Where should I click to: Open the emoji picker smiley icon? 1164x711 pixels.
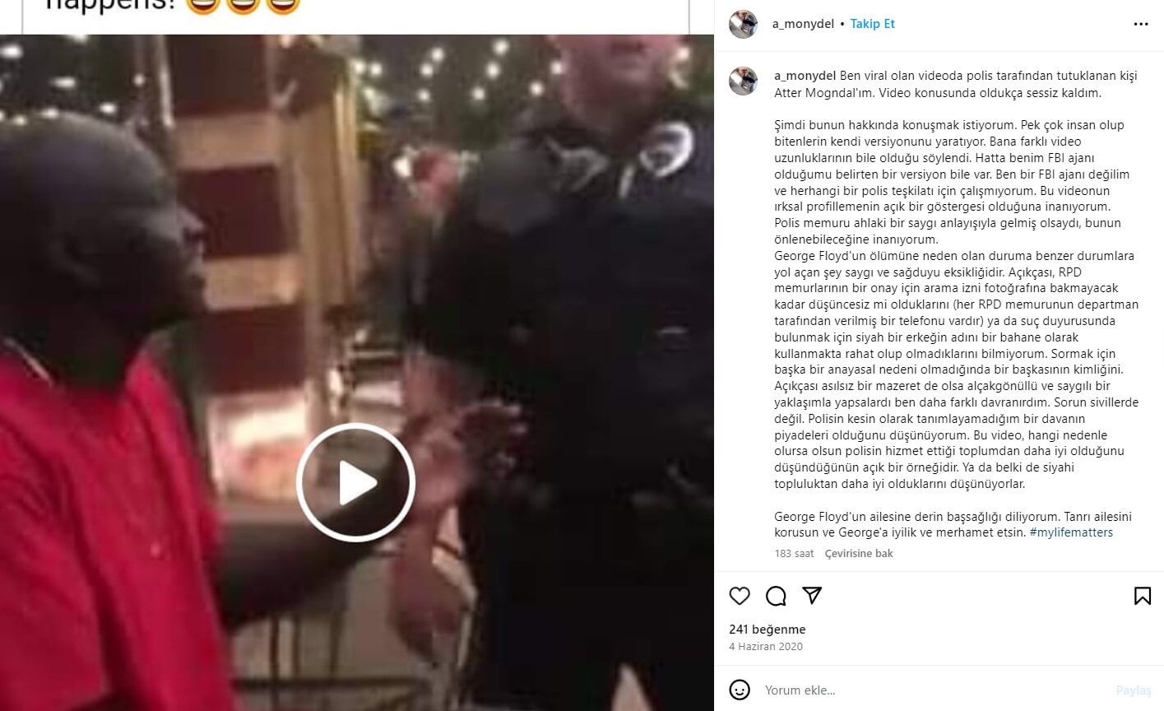[x=740, y=690]
